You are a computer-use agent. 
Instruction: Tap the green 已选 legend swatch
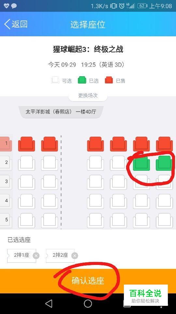pyautogui.click(x=82, y=80)
